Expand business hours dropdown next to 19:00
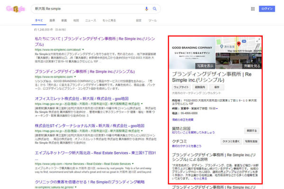284x189 pixels. point(217,109)
